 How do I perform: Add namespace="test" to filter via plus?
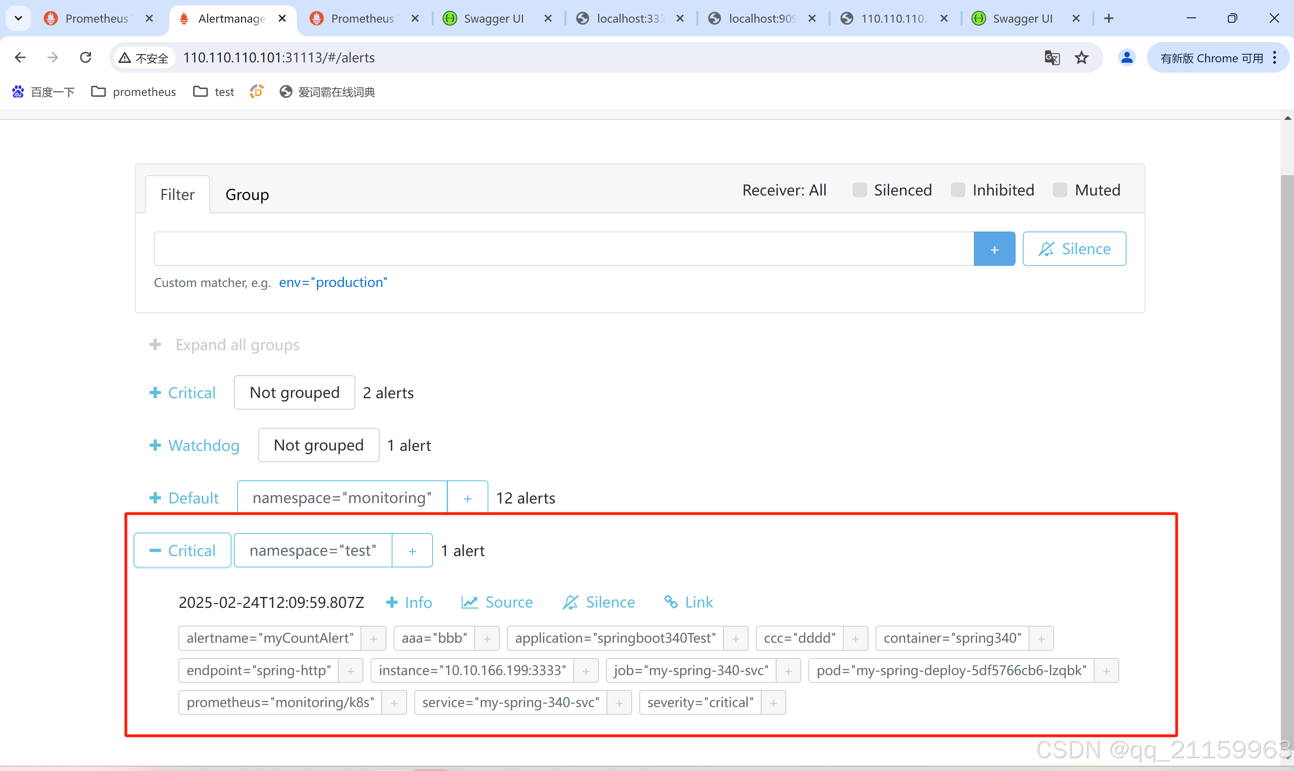tap(412, 551)
